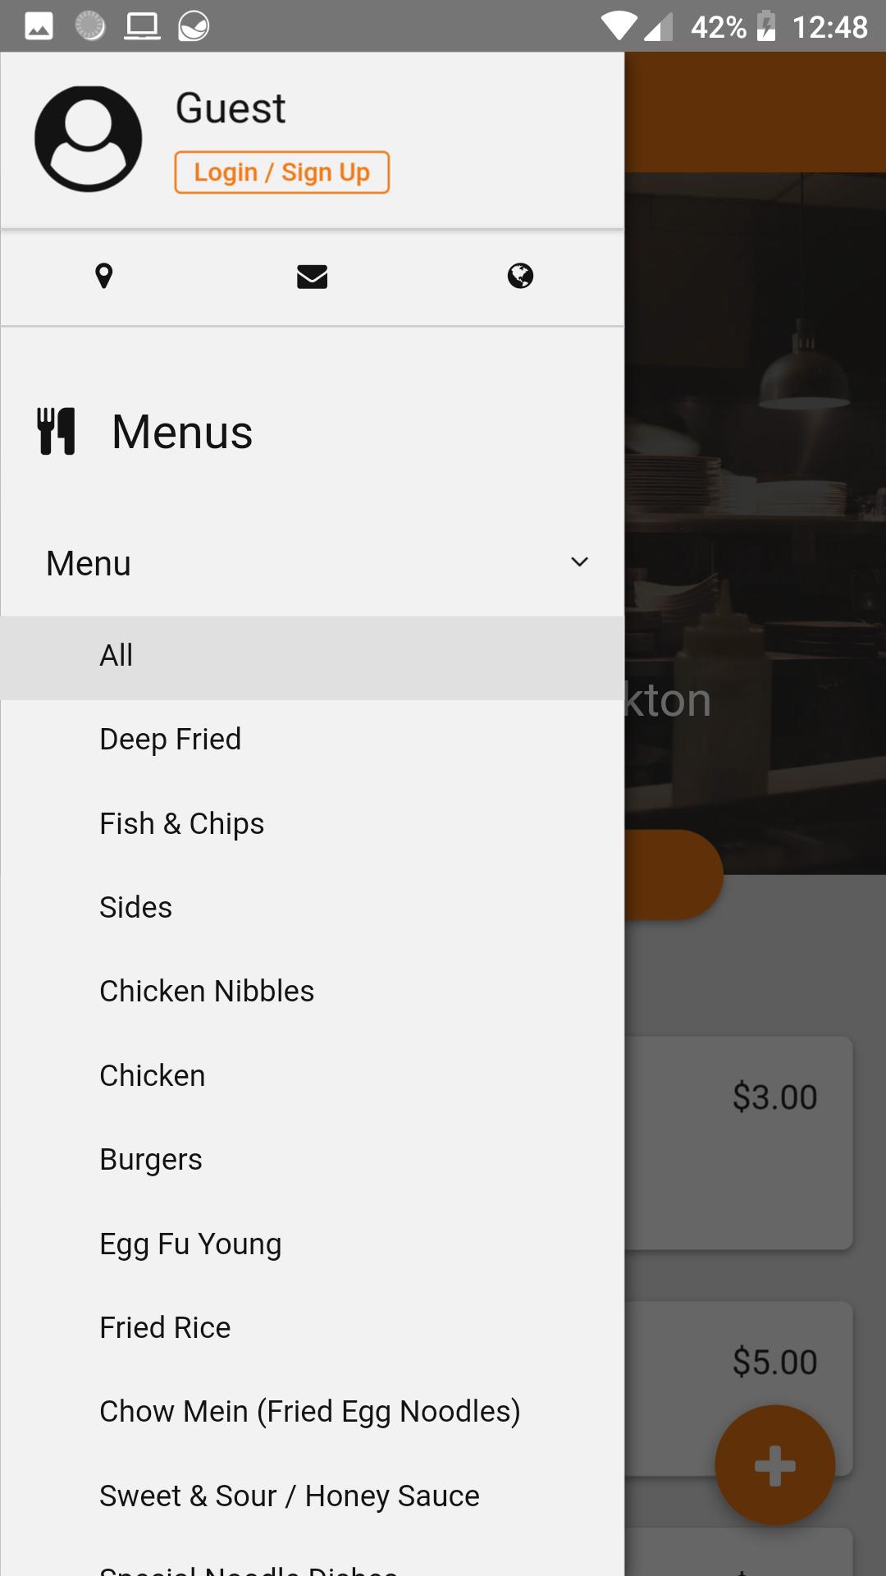Click Login / Sign Up button
The height and width of the screenshot is (1576, 886).
281,172
